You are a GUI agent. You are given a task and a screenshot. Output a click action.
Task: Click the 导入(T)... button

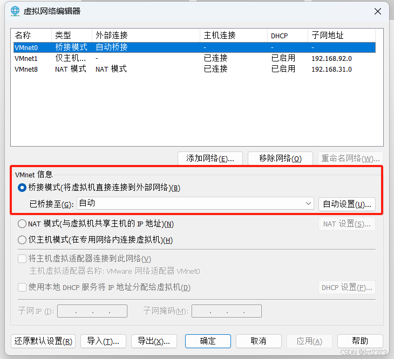tap(103, 341)
